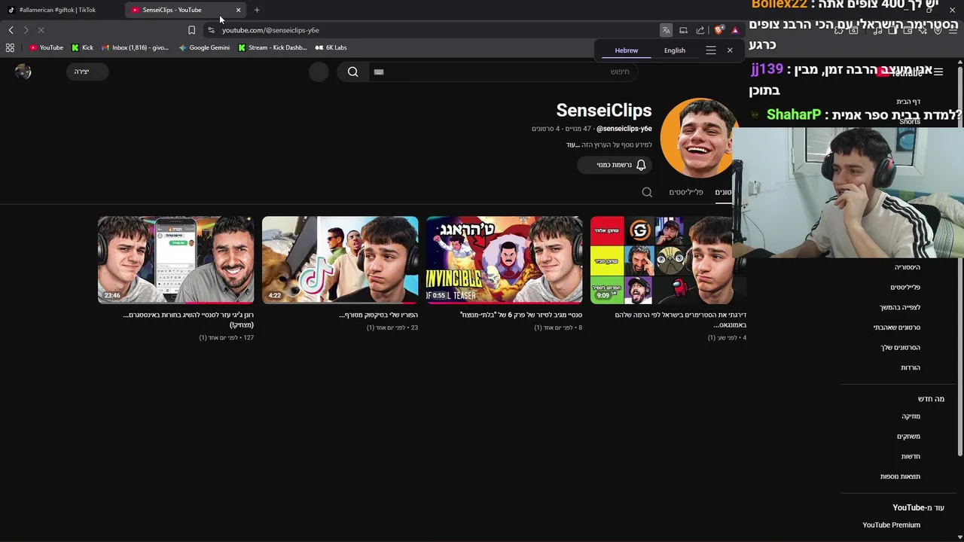Click the Brave Rewards triangle icon

pyautogui.click(x=735, y=30)
